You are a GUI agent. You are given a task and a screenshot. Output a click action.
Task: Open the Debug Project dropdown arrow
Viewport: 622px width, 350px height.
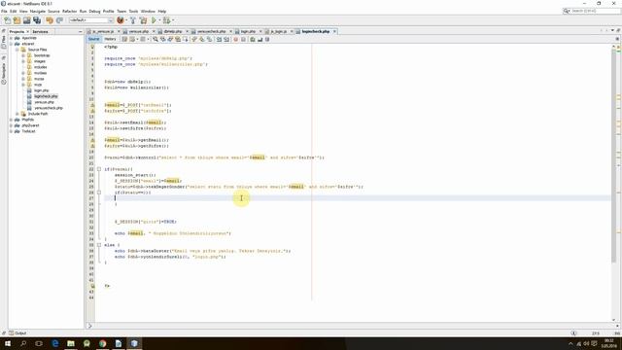pyautogui.click(x=173, y=20)
